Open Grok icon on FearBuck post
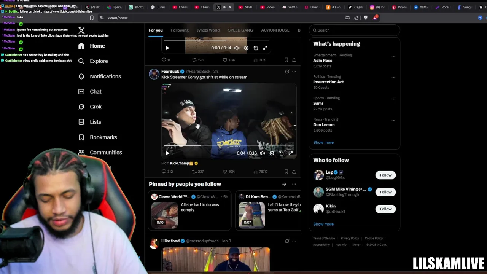The height and width of the screenshot is (274, 487). (287, 72)
